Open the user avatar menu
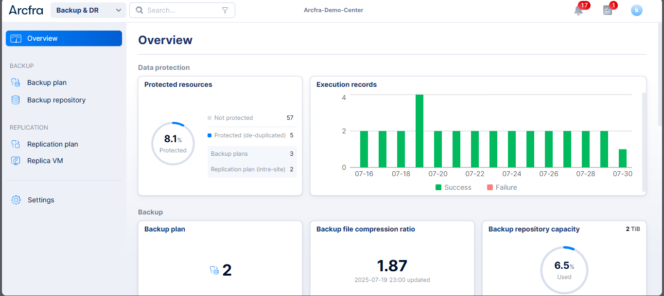The image size is (664, 296). pos(636,10)
